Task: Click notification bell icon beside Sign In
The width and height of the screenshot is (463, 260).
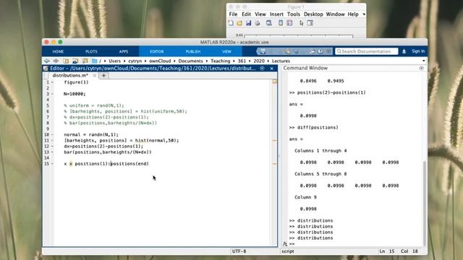Action: [404, 51]
